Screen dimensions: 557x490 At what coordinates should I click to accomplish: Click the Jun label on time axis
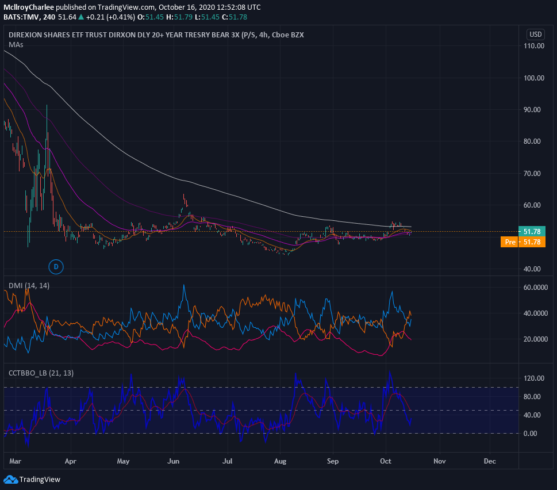pos(174,461)
